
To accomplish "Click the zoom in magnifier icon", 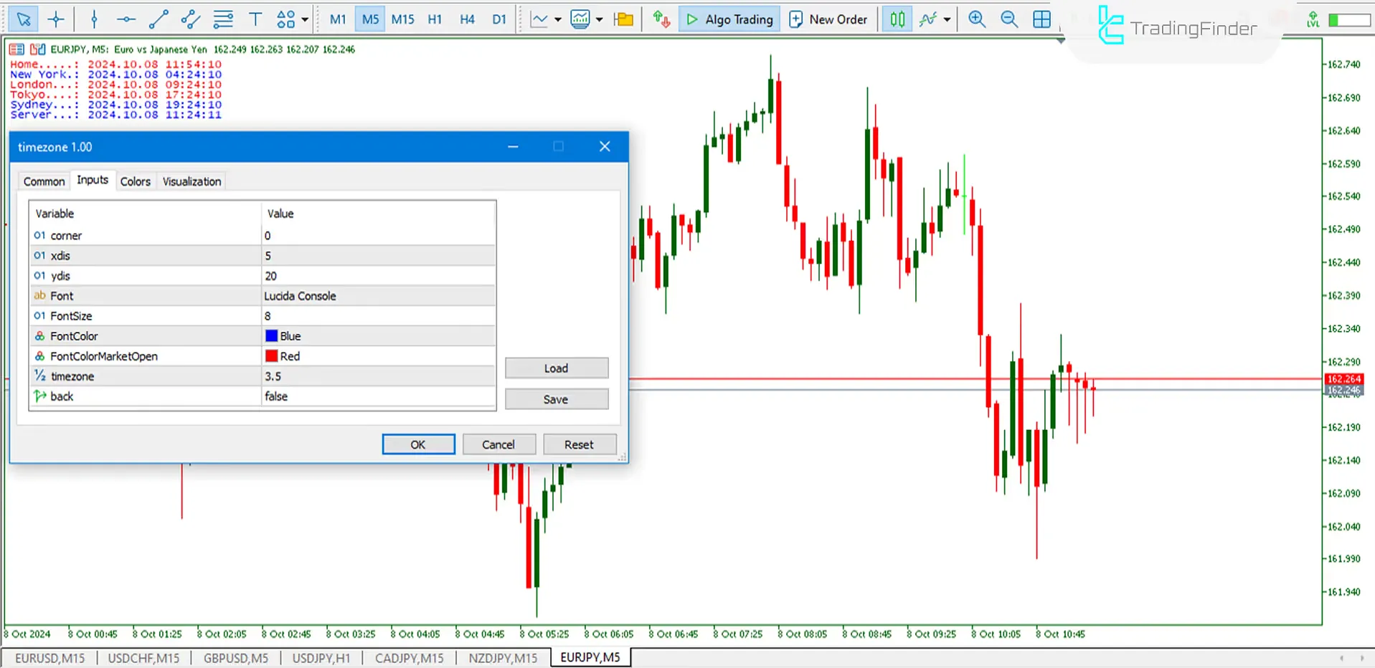I will [976, 19].
